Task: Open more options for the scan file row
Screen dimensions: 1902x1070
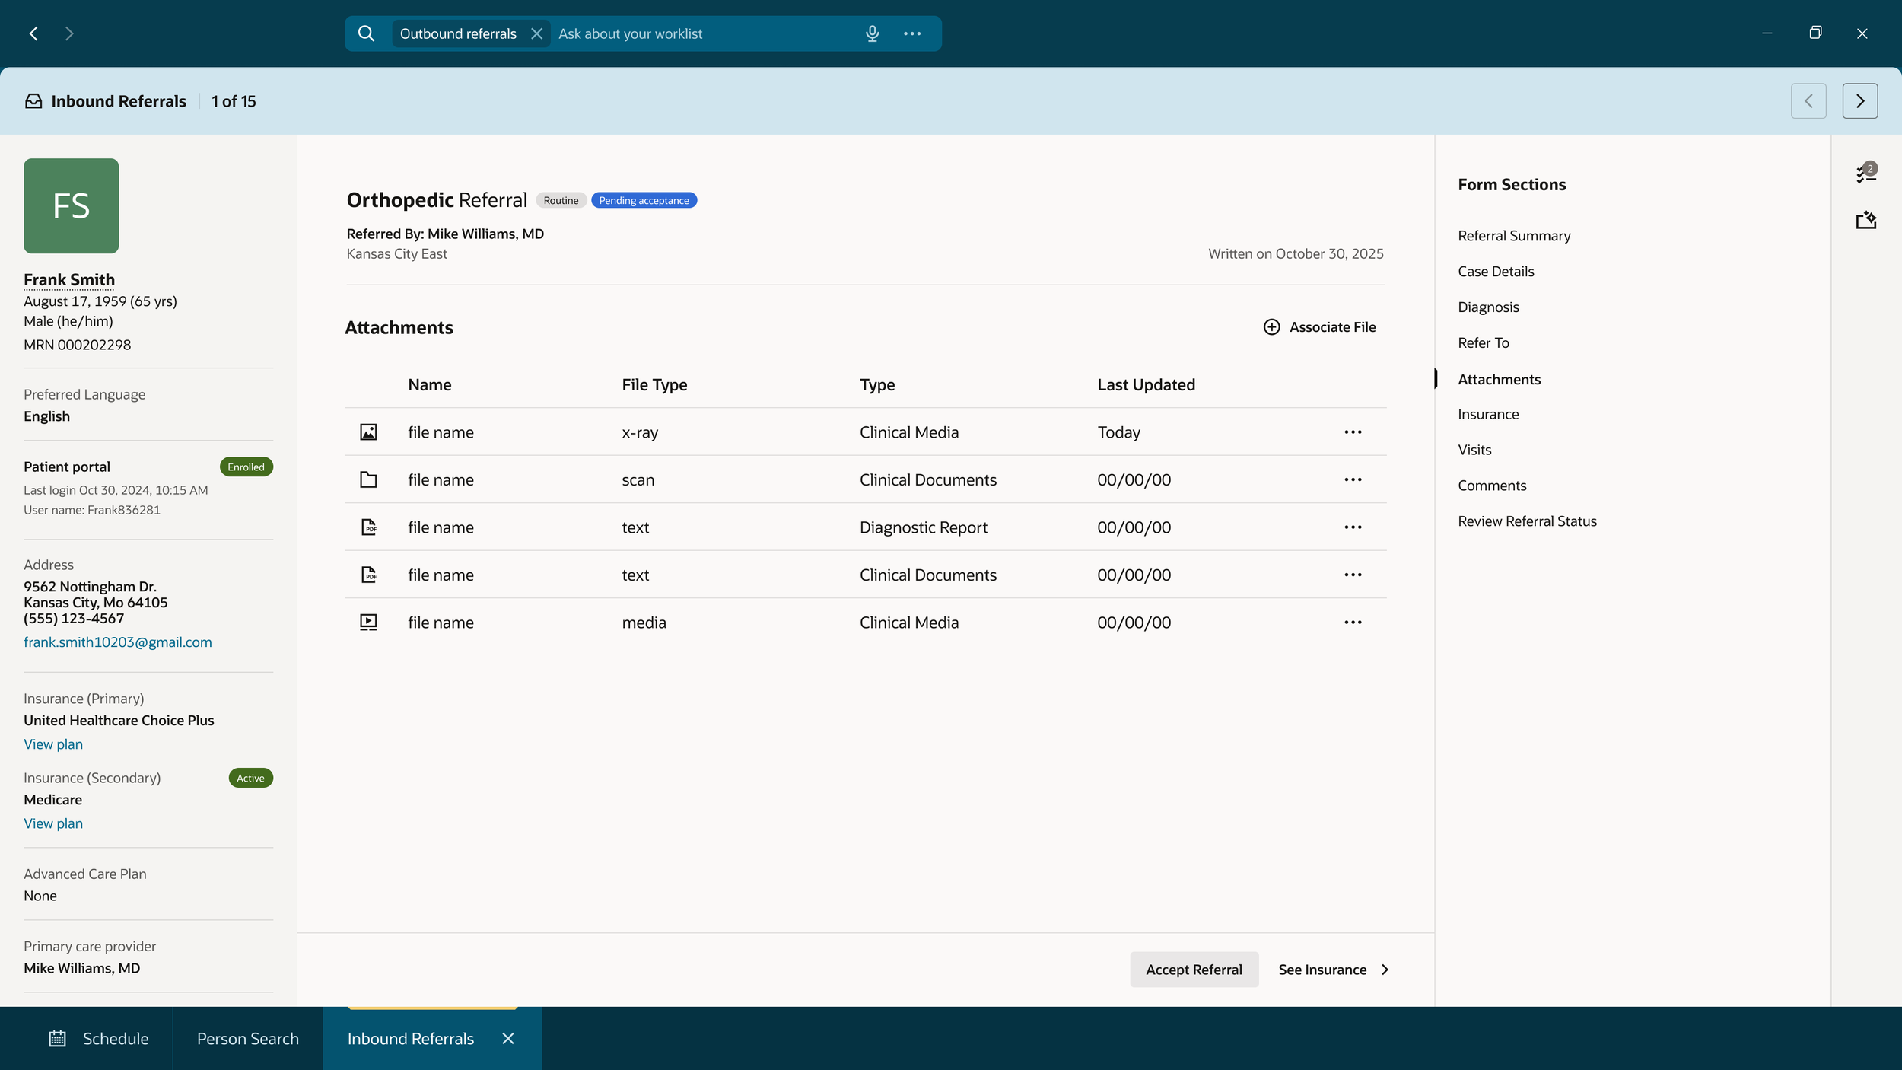Action: tap(1353, 479)
